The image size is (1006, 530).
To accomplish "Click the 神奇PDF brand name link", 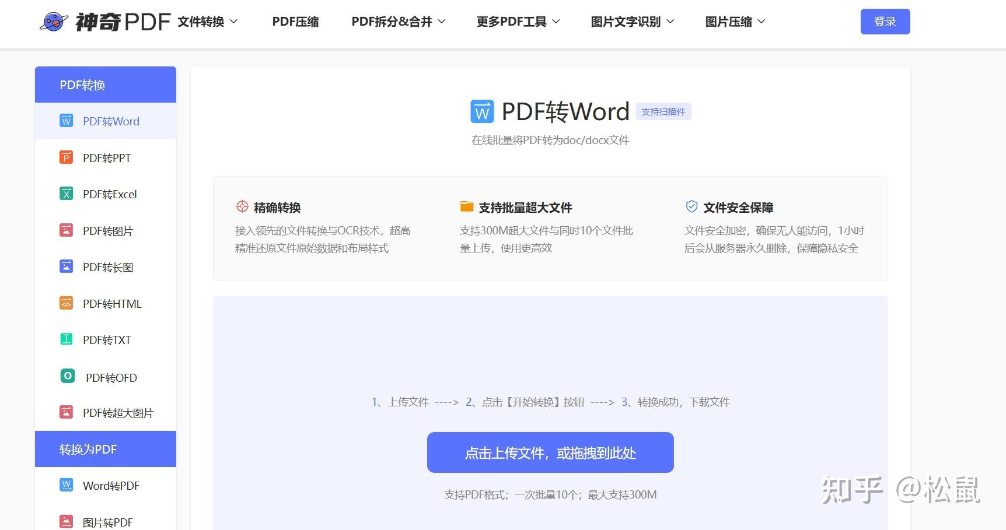I will [123, 22].
